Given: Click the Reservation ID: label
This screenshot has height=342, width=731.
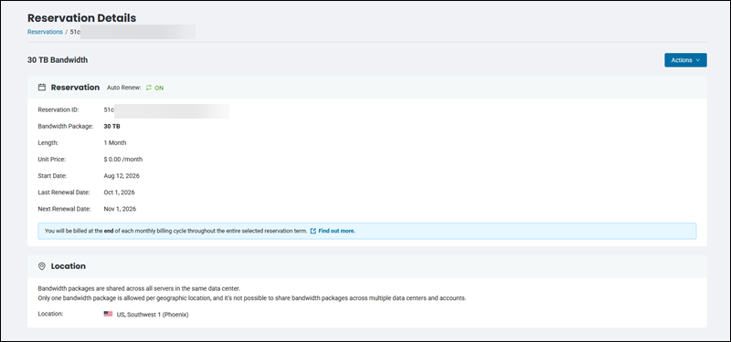Looking at the screenshot, I should pos(58,110).
